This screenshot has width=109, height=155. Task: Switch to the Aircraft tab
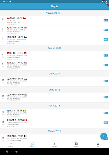click(x=54, y=145)
